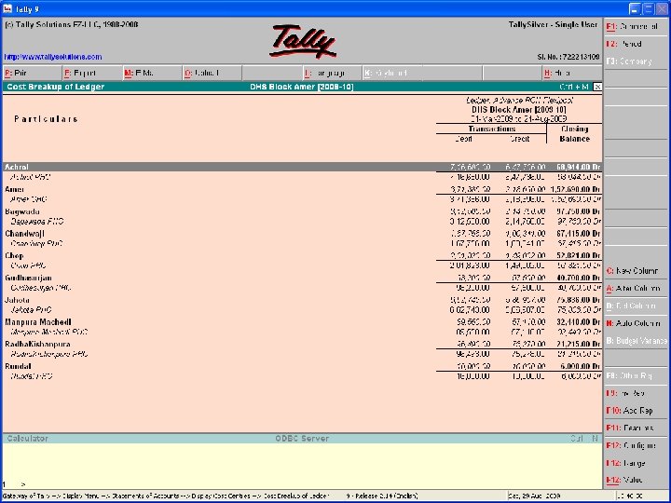This screenshot has width=671, height=503.
Task: Click the Particulars column heading
Action: click(46, 119)
